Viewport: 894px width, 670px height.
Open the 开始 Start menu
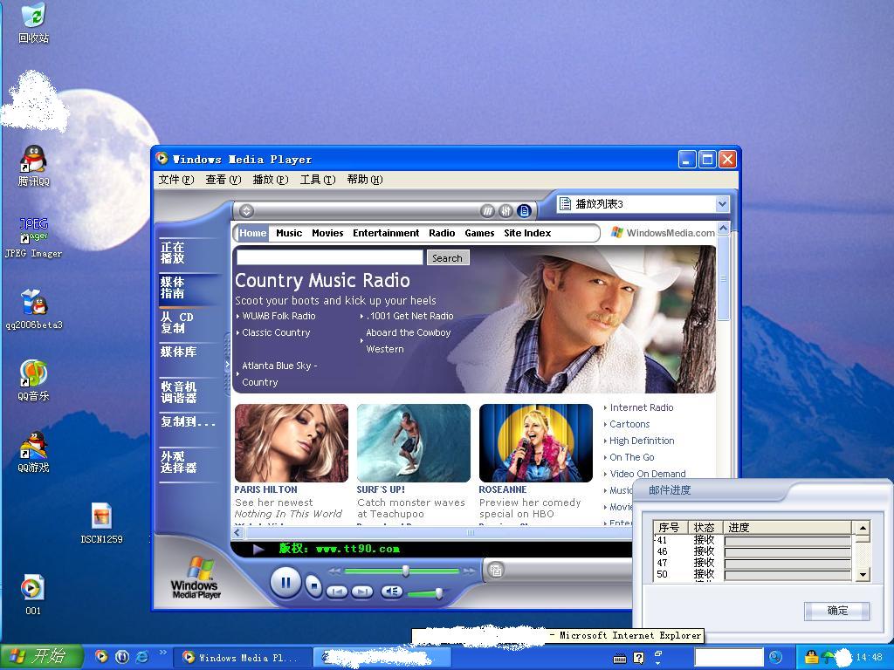[41, 657]
